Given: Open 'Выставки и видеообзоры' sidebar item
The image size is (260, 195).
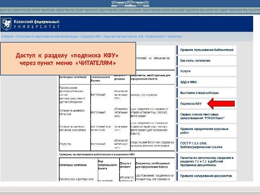Looking at the screenshot, I should pyautogui.click(x=207, y=93).
